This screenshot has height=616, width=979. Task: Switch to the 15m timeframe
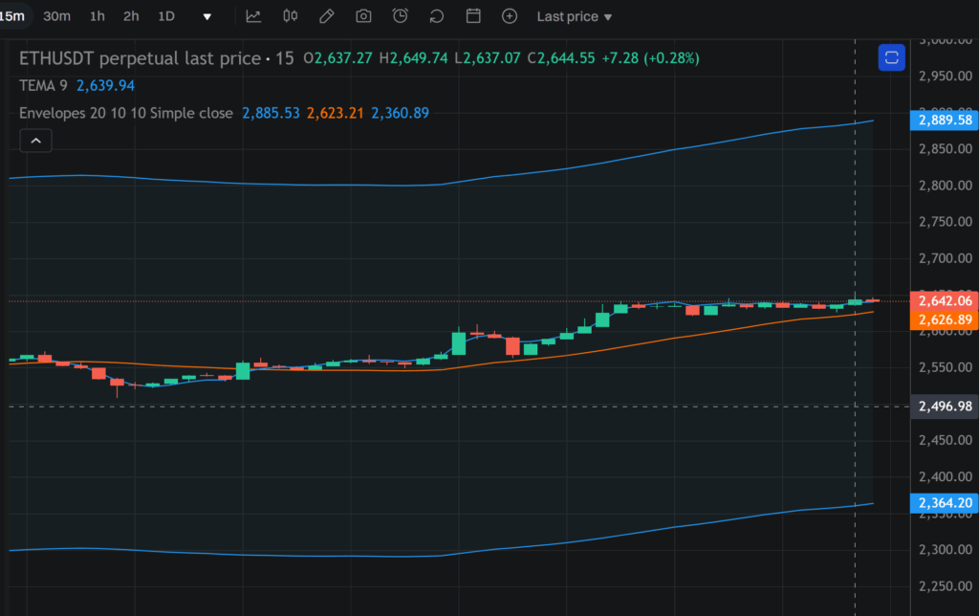12,16
